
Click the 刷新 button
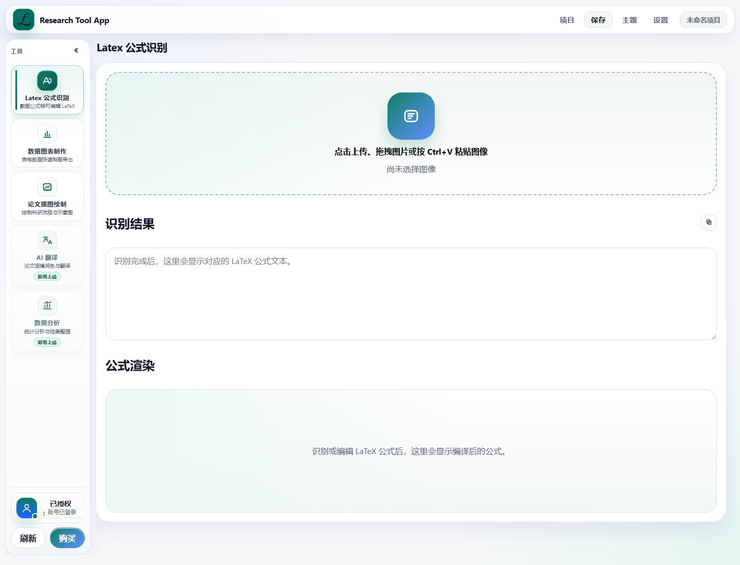pos(28,538)
